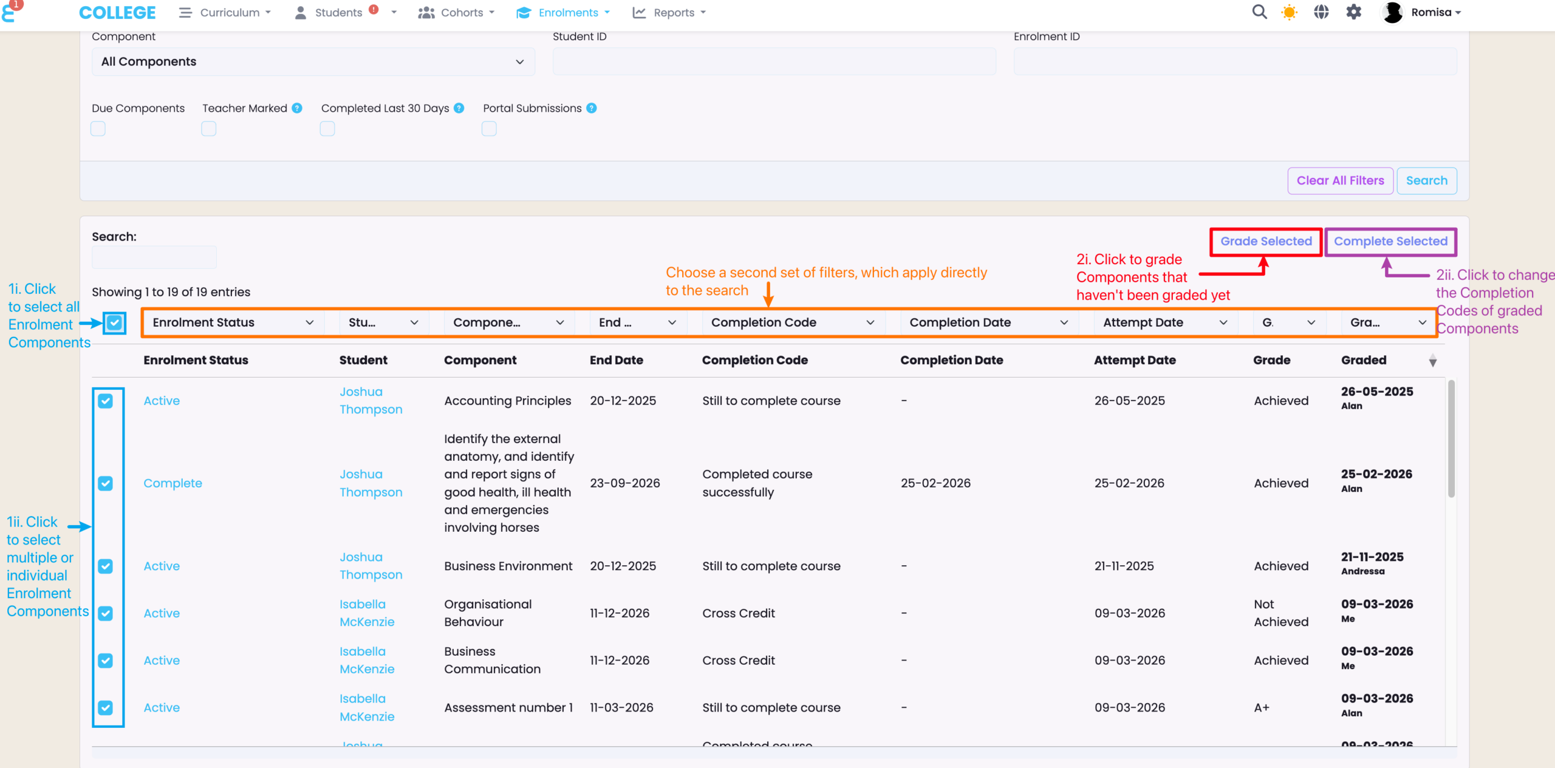This screenshot has height=768, width=1555.
Task: Click the Teacher Marked help icon
Action: coord(297,108)
